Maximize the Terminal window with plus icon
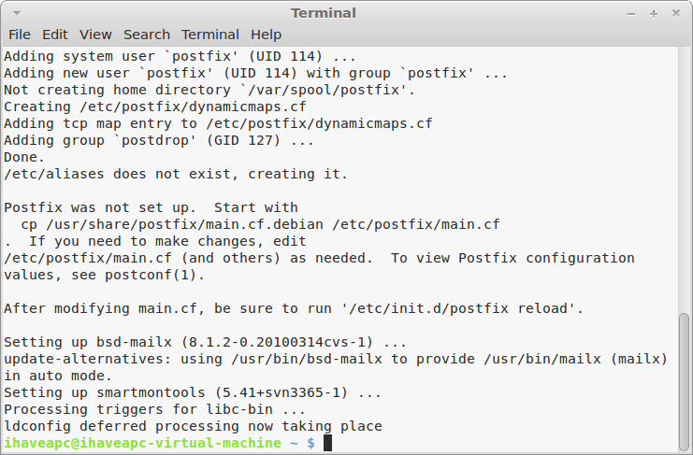693x455 pixels. point(654,14)
